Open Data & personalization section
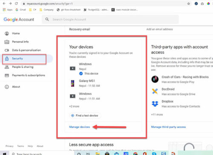The height and width of the screenshot is (155, 213). (26, 50)
